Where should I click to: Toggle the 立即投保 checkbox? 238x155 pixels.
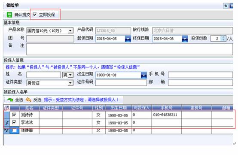(x=35, y=15)
